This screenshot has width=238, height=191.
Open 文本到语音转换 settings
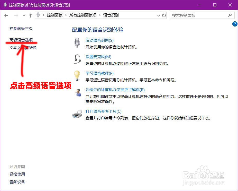[x=23, y=48]
